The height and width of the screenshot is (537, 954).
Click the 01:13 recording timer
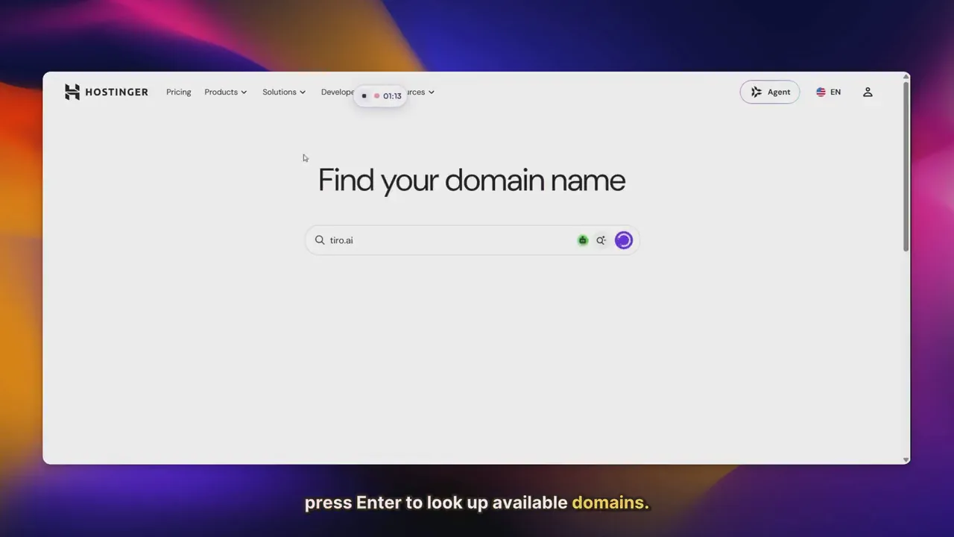392,95
